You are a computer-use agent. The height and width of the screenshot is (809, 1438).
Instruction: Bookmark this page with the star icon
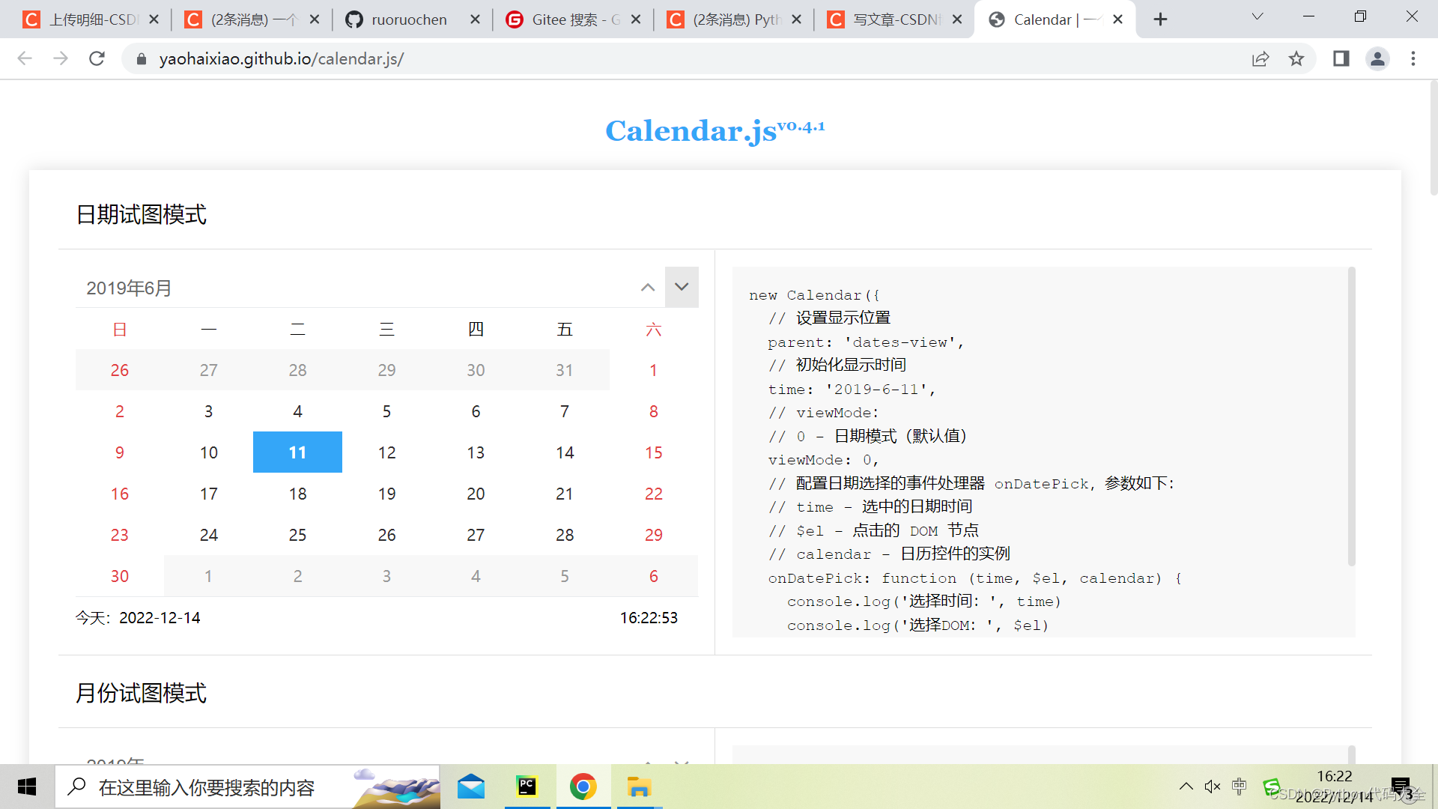coord(1298,58)
